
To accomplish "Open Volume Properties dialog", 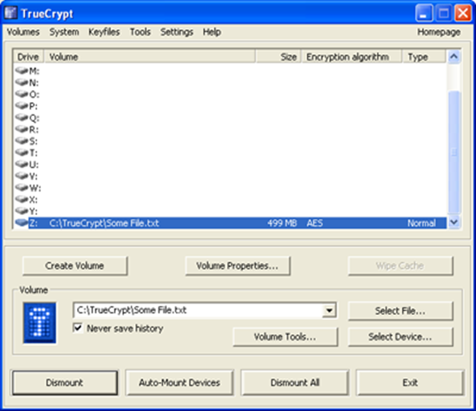I will pos(238,266).
